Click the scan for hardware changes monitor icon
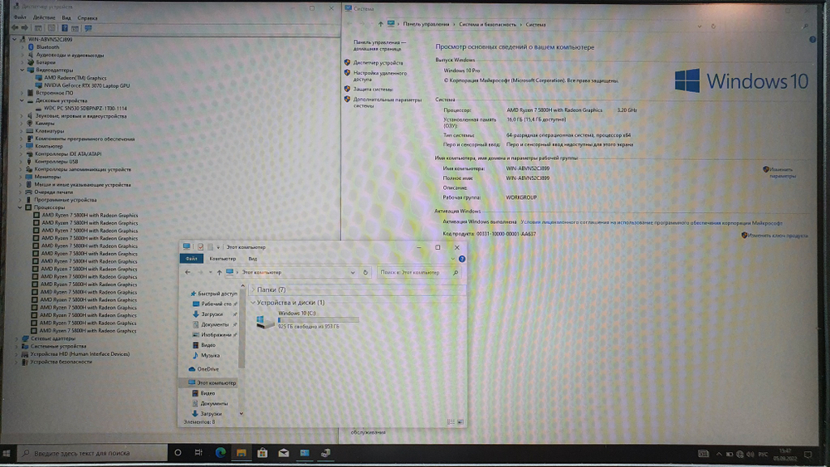Screen dimensions: 830x467 coord(88,28)
